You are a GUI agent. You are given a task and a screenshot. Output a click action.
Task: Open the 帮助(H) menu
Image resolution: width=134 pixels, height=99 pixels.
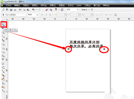click(x=106, y=5)
